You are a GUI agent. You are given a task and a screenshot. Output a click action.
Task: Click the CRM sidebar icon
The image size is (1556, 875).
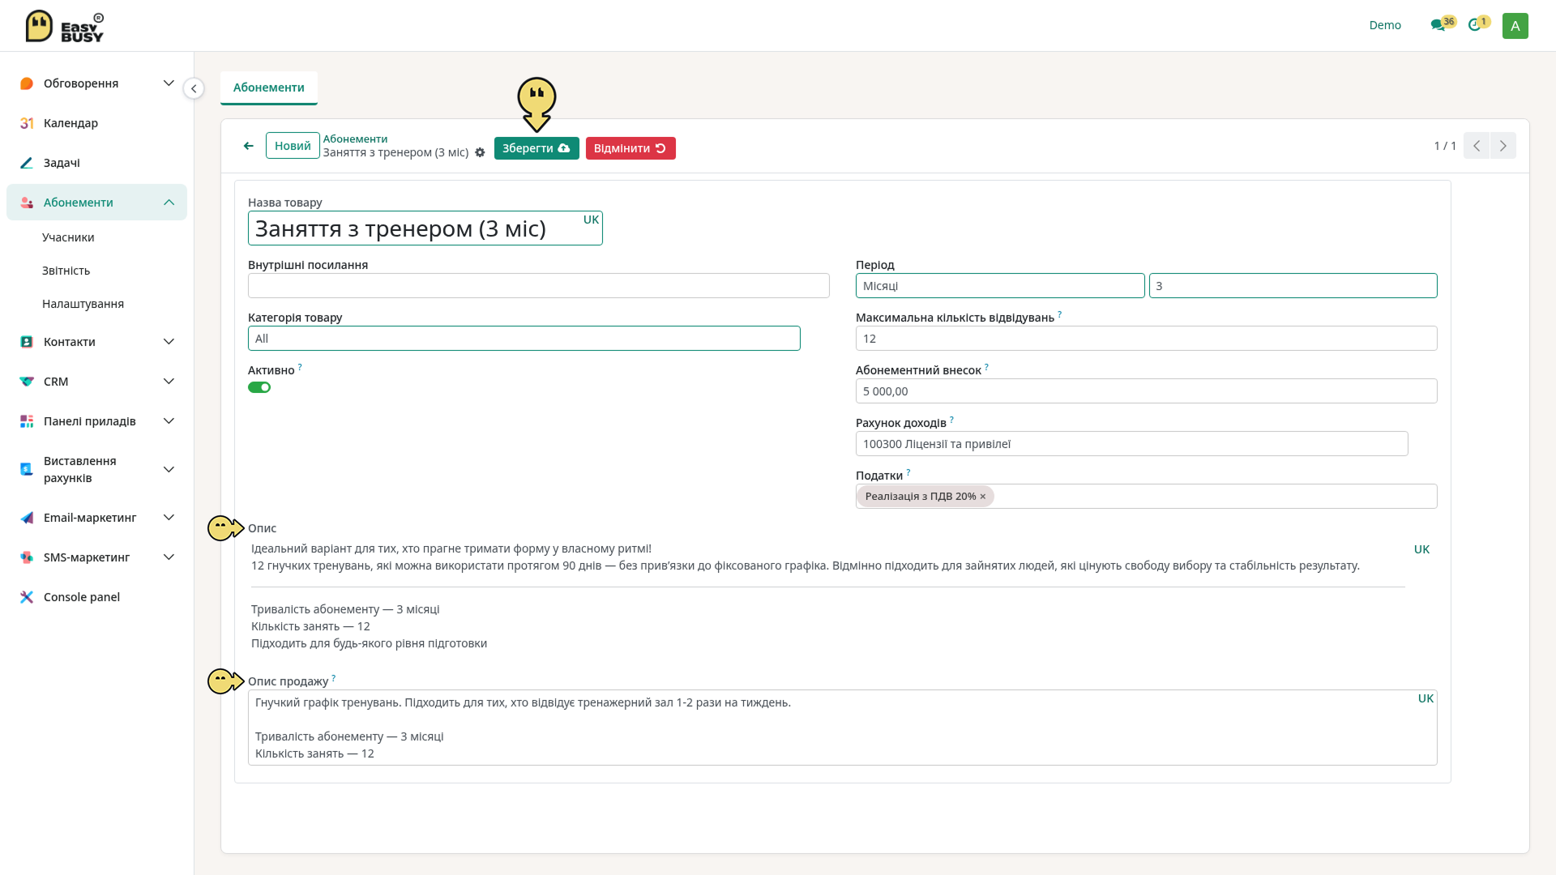point(27,382)
